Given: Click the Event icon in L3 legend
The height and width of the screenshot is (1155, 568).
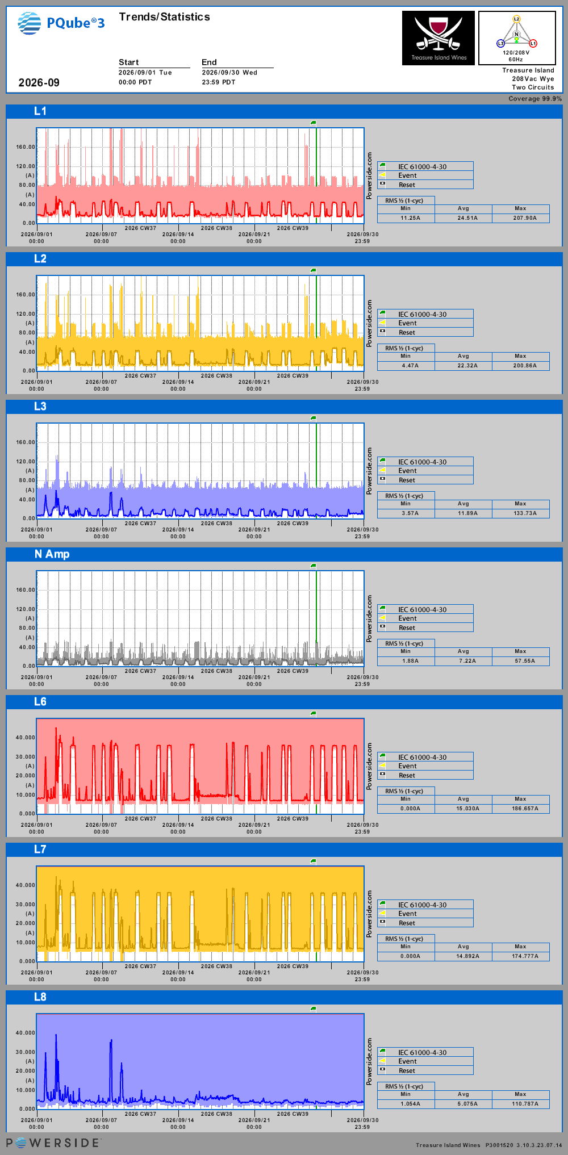Looking at the screenshot, I should point(383,470).
